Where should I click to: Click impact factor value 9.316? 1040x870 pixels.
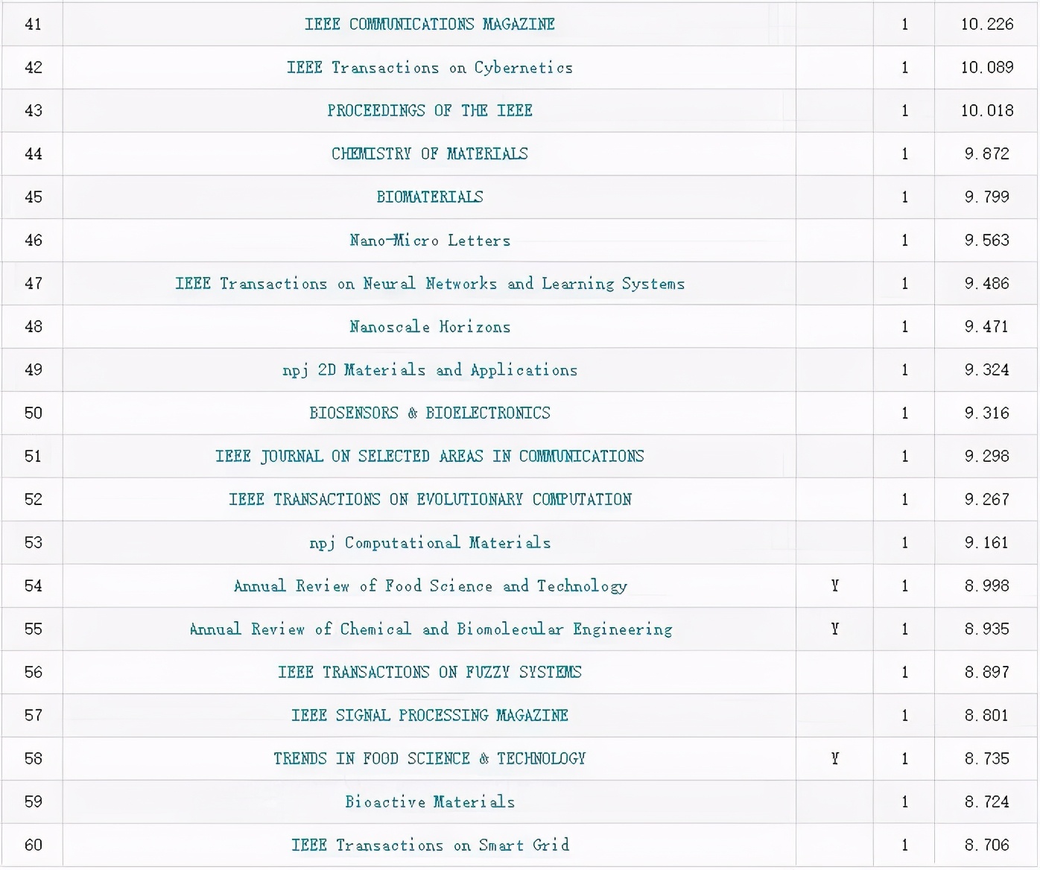pos(987,413)
